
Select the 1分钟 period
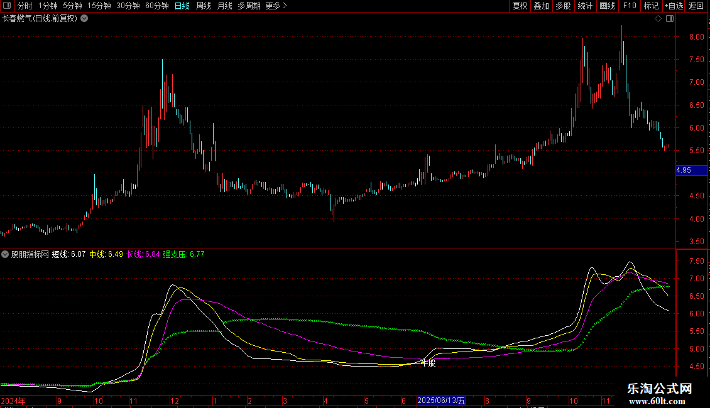(x=48, y=6)
